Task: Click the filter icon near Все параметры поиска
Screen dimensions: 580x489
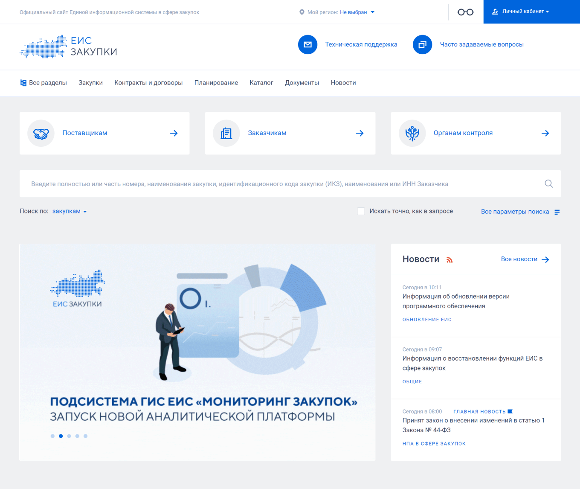Action: click(557, 211)
